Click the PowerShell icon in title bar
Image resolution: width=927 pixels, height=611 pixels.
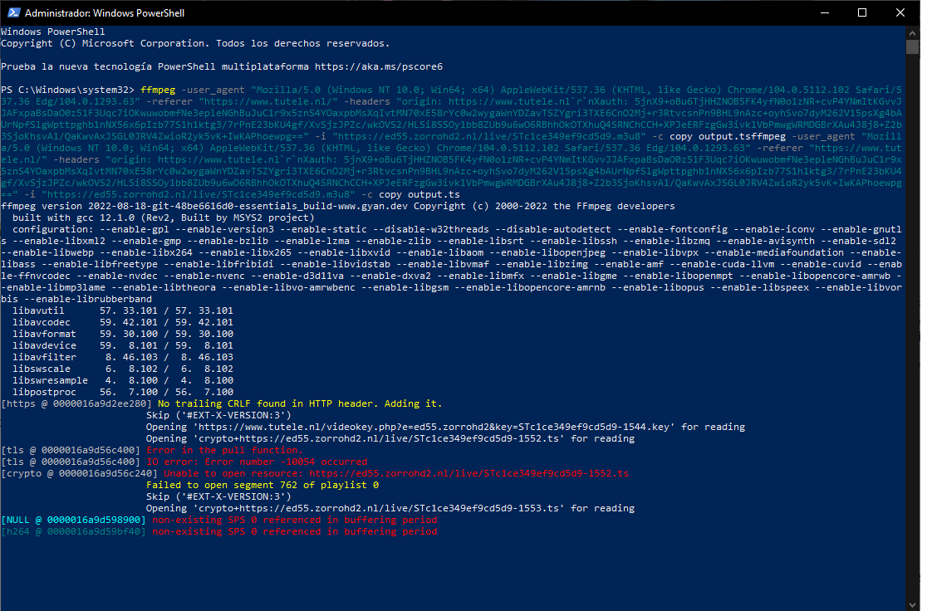click(13, 12)
